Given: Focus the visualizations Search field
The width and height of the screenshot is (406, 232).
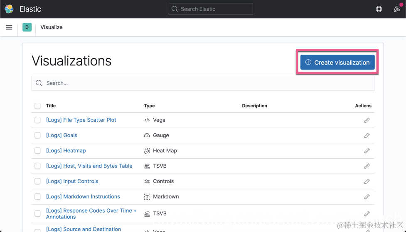Looking at the screenshot, I should pyautogui.click(x=203, y=83).
